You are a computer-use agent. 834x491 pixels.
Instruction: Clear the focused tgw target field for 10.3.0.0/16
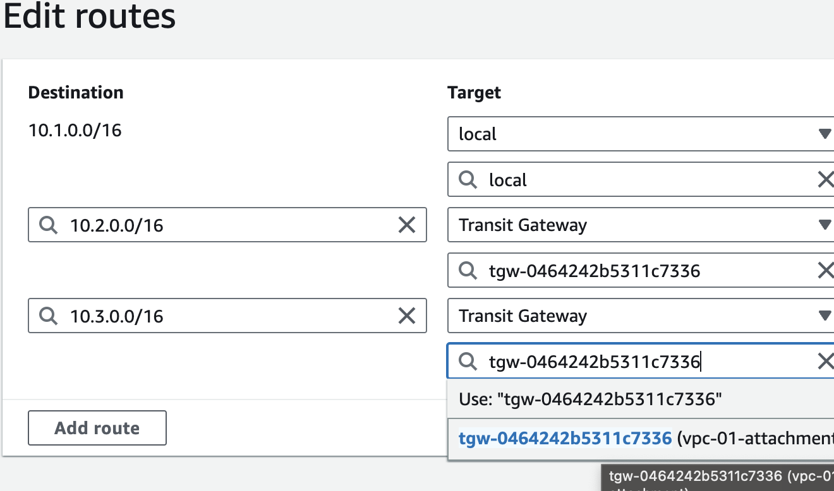[825, 362]
